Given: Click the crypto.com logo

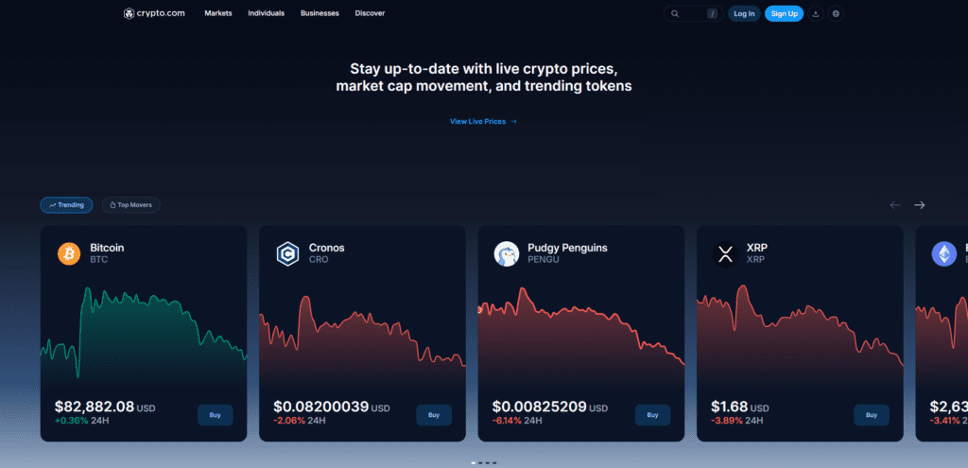Looking at the screenshot, I should pyautogui.click(x=154, y=13).
